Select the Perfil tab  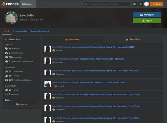coord(7,31)
